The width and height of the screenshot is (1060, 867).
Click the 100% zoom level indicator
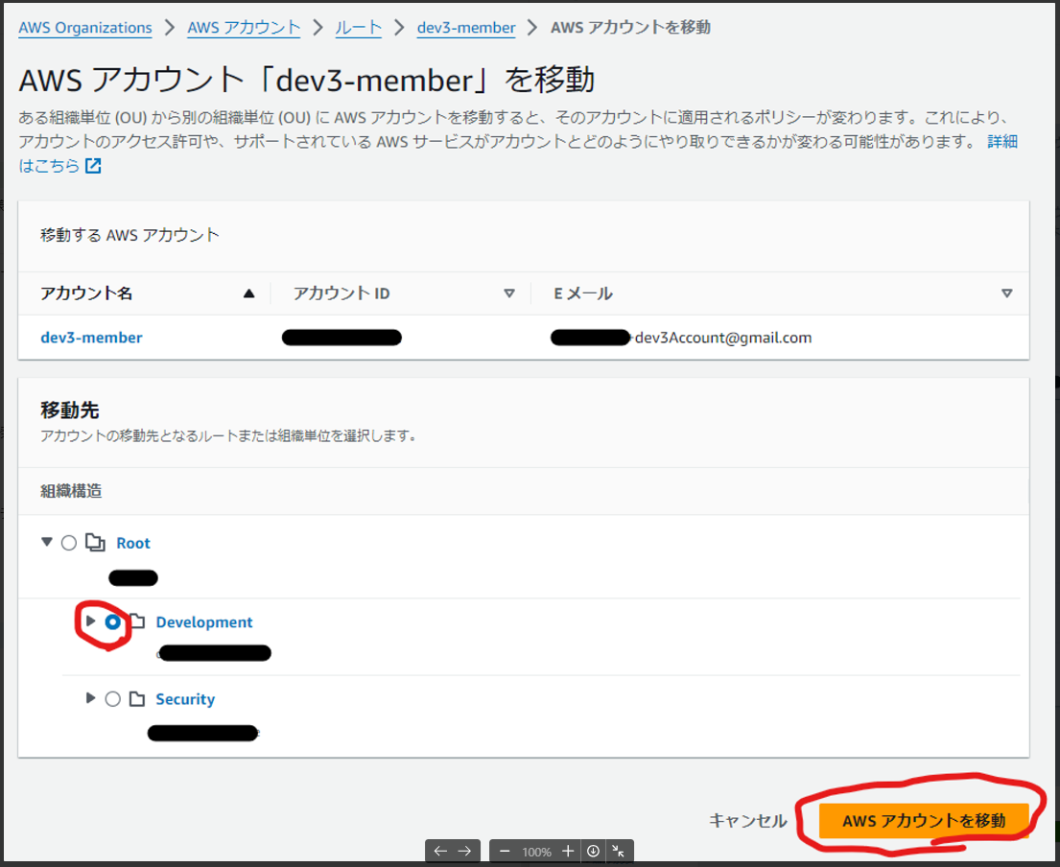click(x=537, y=852)
